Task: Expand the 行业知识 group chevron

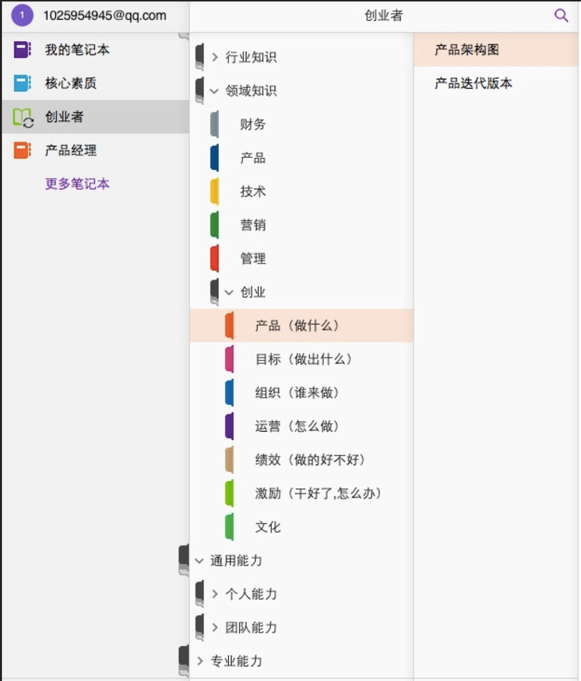Action: 215,57
